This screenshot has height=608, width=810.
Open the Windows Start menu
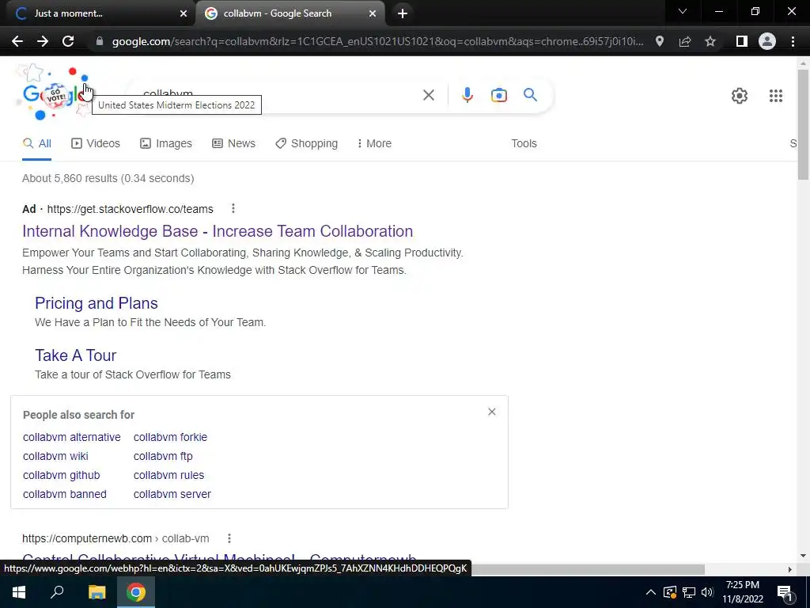(19, 592)
